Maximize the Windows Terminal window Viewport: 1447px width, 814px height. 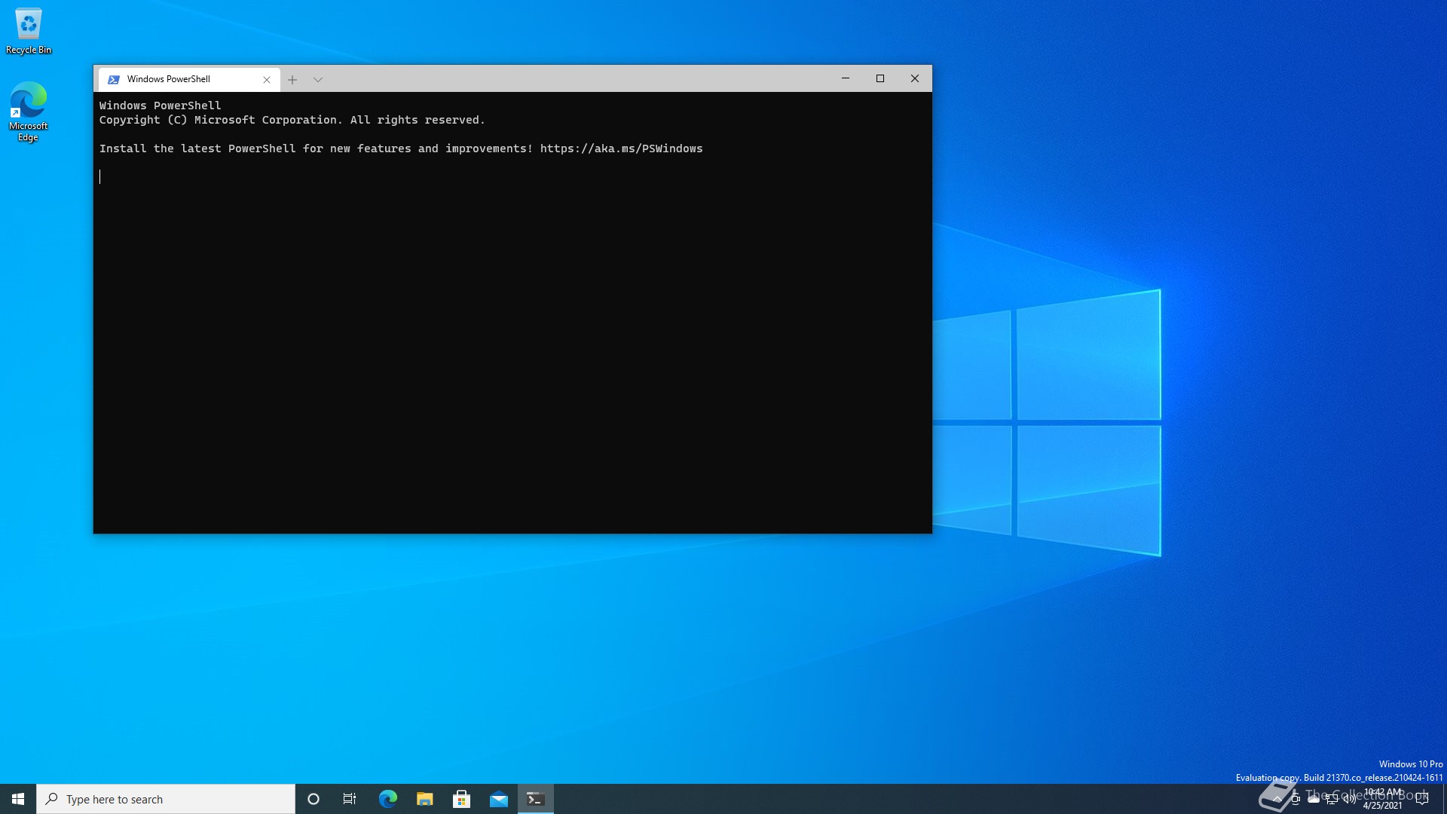(x=880, y=78)
